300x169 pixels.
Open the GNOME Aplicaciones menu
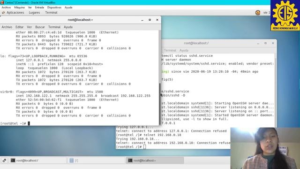click(x=15, y=13)
